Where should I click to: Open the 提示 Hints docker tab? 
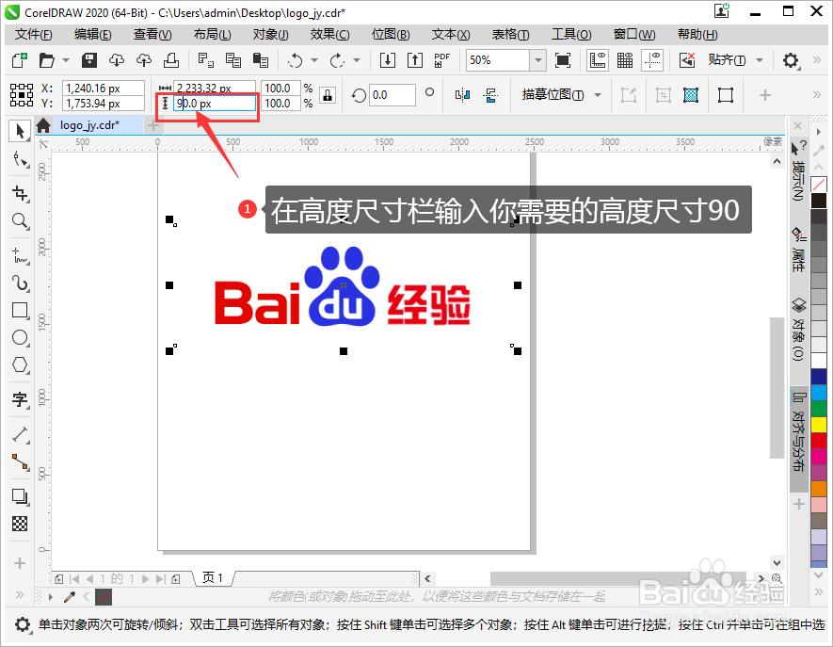pyautogui.click(x=798, y=170)
